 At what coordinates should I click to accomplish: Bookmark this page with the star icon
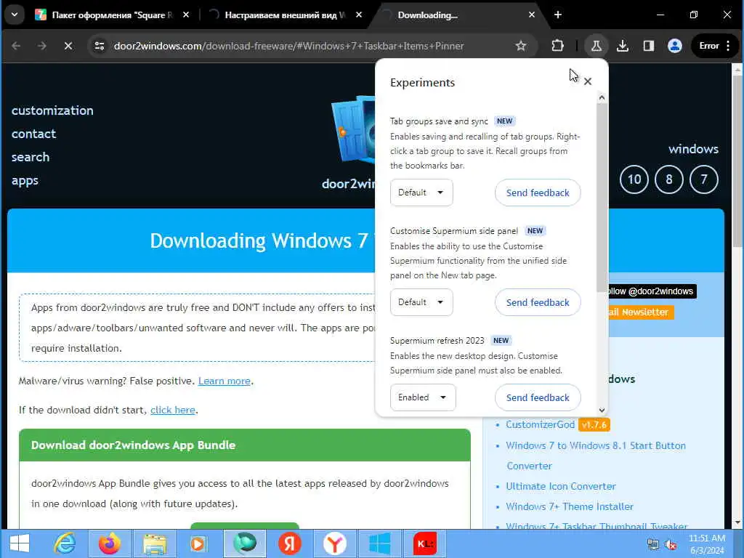pyautogui.click(x=521, y=46)
